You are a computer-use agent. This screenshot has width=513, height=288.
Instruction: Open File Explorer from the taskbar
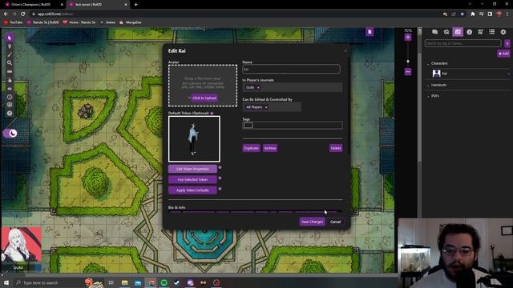tap(125, 282)
